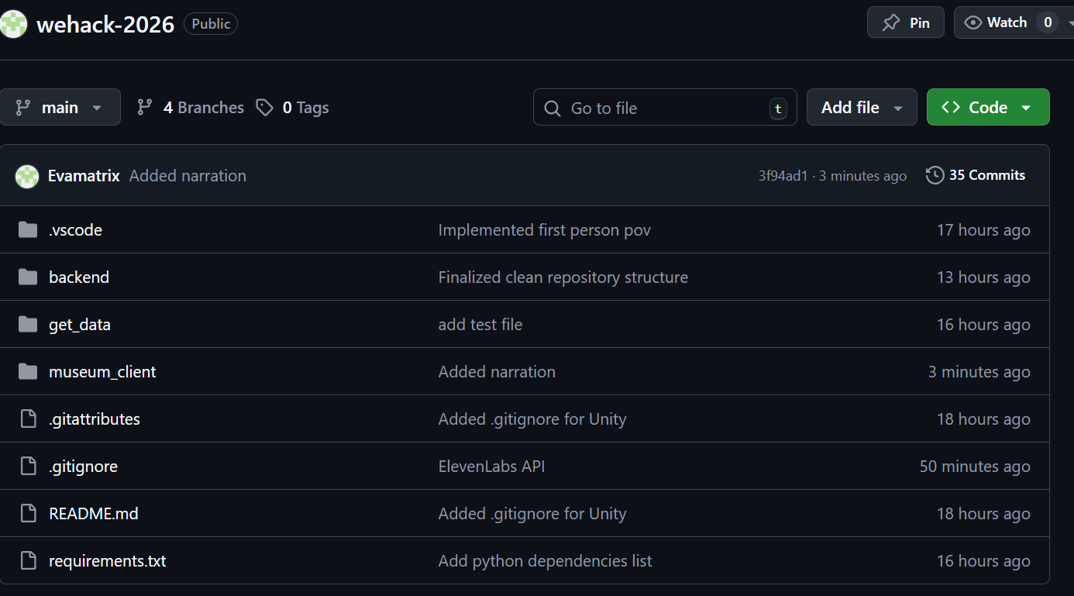Pin this repository with the Pin button

[x=905, y=22]
